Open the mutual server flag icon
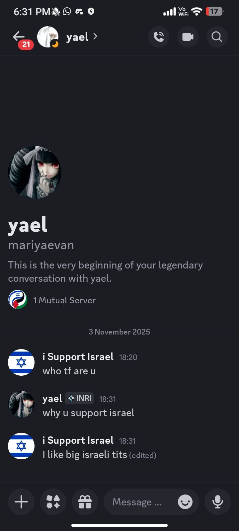The height and width of the screenshot is (531, 239). tap(18, 300)
